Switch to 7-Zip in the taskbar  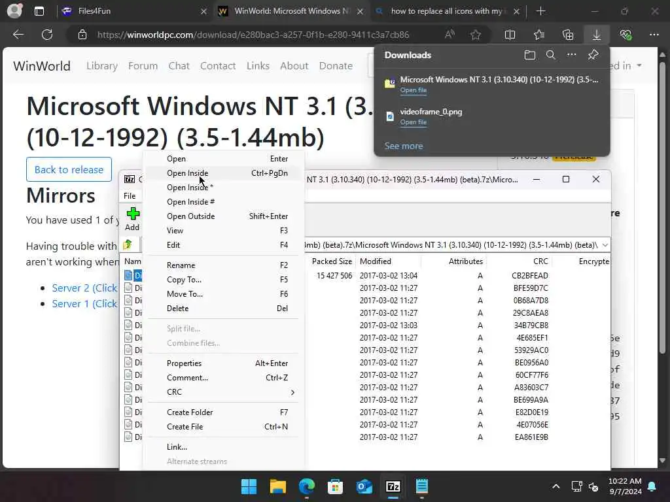[x=393, y=486]
